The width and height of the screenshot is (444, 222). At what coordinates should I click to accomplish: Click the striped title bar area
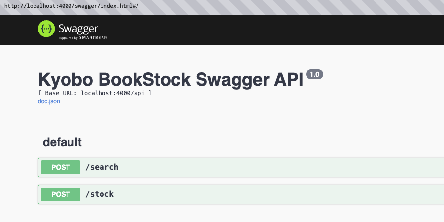tap(296, 6)
